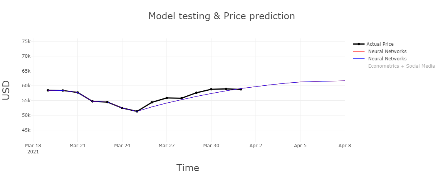This screenshot has height=173, width=443.
Task: Click the blue line swatch in legend
Action: point(359,58)
